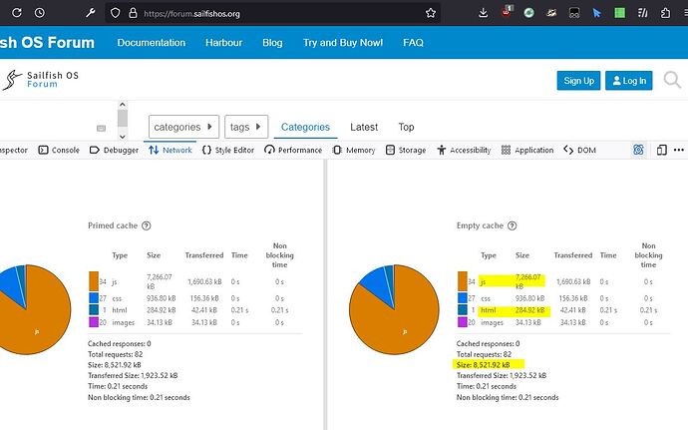Open the Style Editor tab
This screenshot has height=430, width=688.
pos(228,150)
